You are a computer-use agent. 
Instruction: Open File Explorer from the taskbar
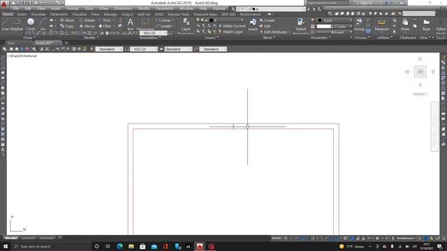click(x=131, y=246)
